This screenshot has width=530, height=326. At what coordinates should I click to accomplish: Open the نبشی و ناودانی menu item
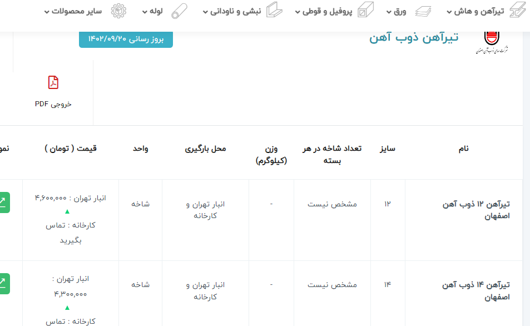(235, 11)
